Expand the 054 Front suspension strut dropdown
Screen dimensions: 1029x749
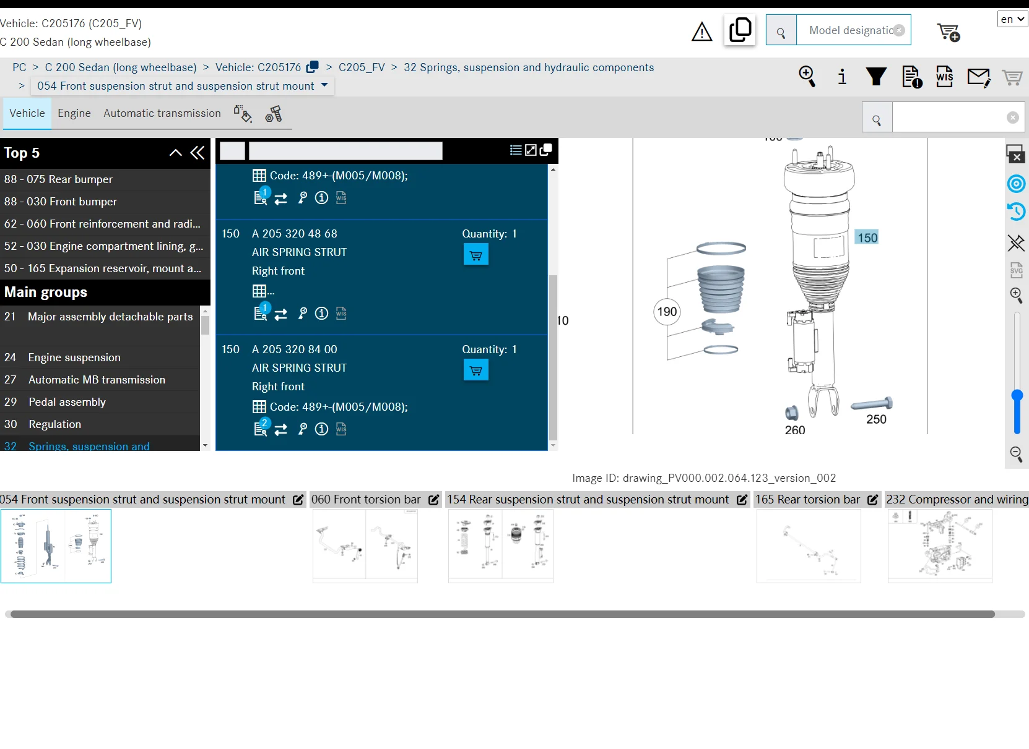324,85
